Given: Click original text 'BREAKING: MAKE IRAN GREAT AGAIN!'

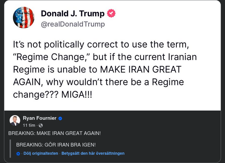Looking at the screenshot, I should click(x=55, y=133).
